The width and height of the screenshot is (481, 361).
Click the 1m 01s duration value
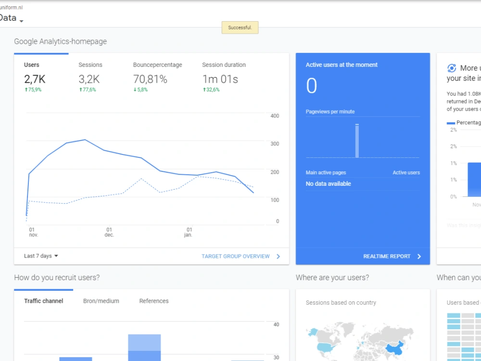click(220, 79)
